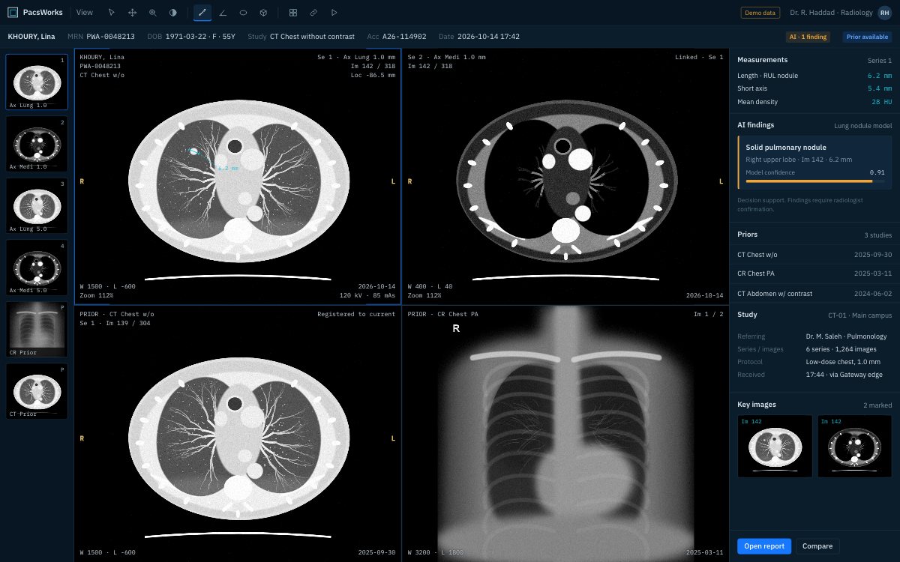Open prior CR Chest PA 2025-03-11
Image resolution: width=900 pixels, height=562 pixels.
coord(814,274)
